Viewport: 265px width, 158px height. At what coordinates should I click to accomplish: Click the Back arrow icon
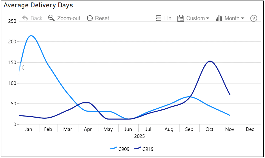tap(25, 18)
